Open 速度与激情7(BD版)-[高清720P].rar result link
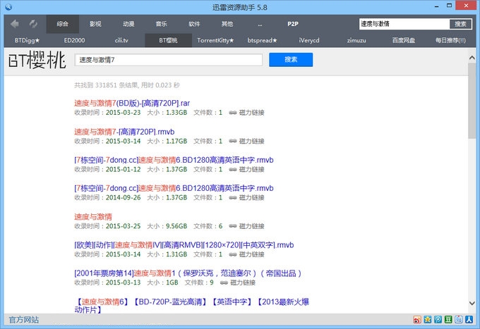This screenshot has height=329, width=480. click(132, 103)
